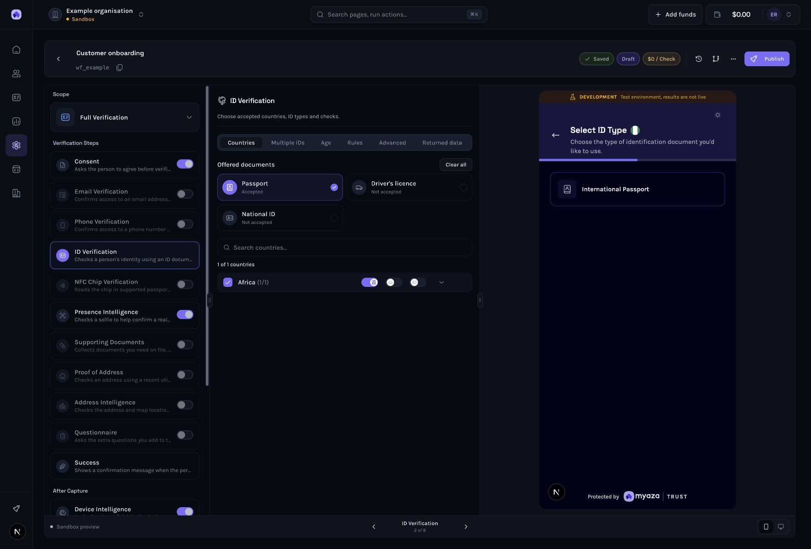Image resolution: width=811 pixels, height=549 pixels.
Task: Switch to mobile preview mode icon
Action: (x=766, y=527)
